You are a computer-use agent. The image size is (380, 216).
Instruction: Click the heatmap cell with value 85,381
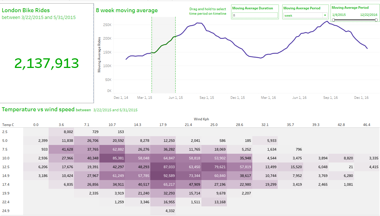pyautogui.click(x=112, y=158)
